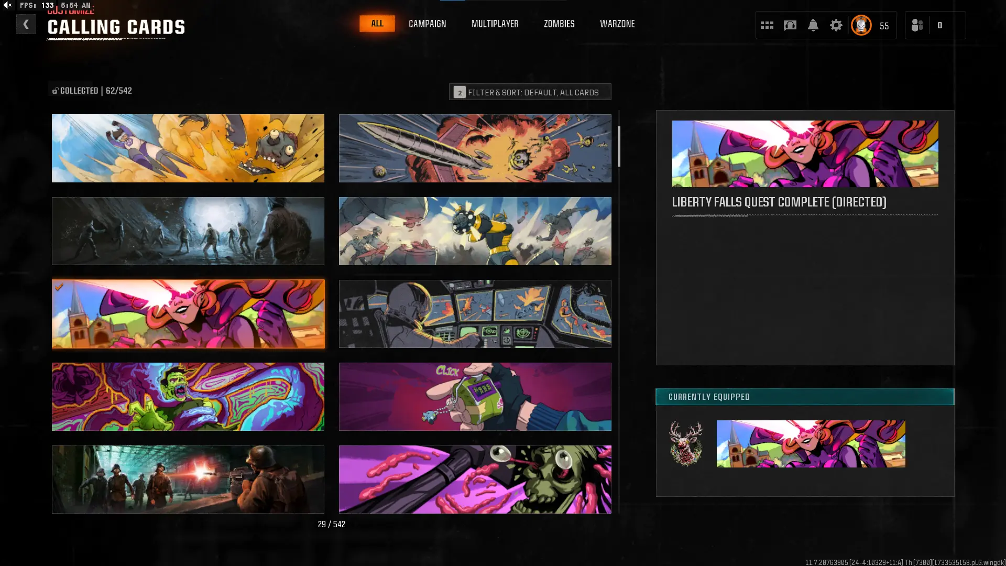Open the friends party icon
Image resolution: width=1006 pixels, height=566 pixels.
pyautogui.click(x=917, y=25)
